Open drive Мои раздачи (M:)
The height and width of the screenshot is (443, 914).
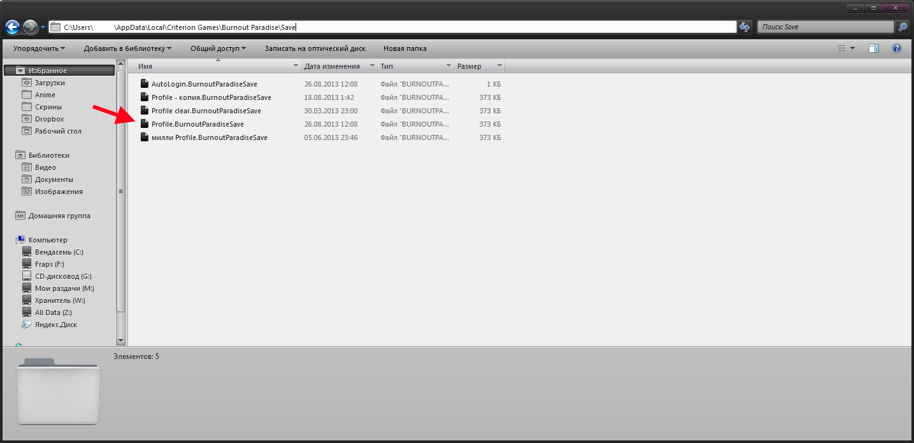(x=64, y=288)
